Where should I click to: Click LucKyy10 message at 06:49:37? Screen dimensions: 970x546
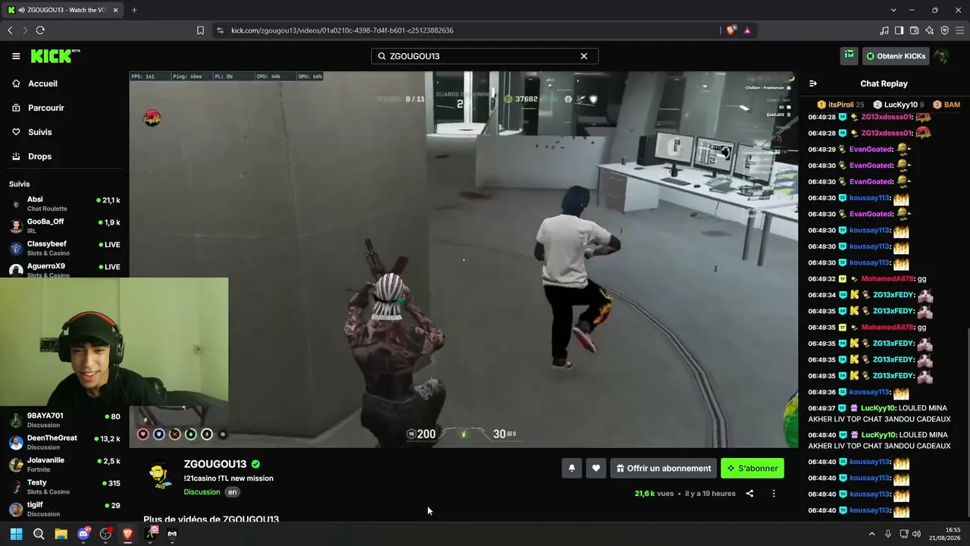pos(879,414)
